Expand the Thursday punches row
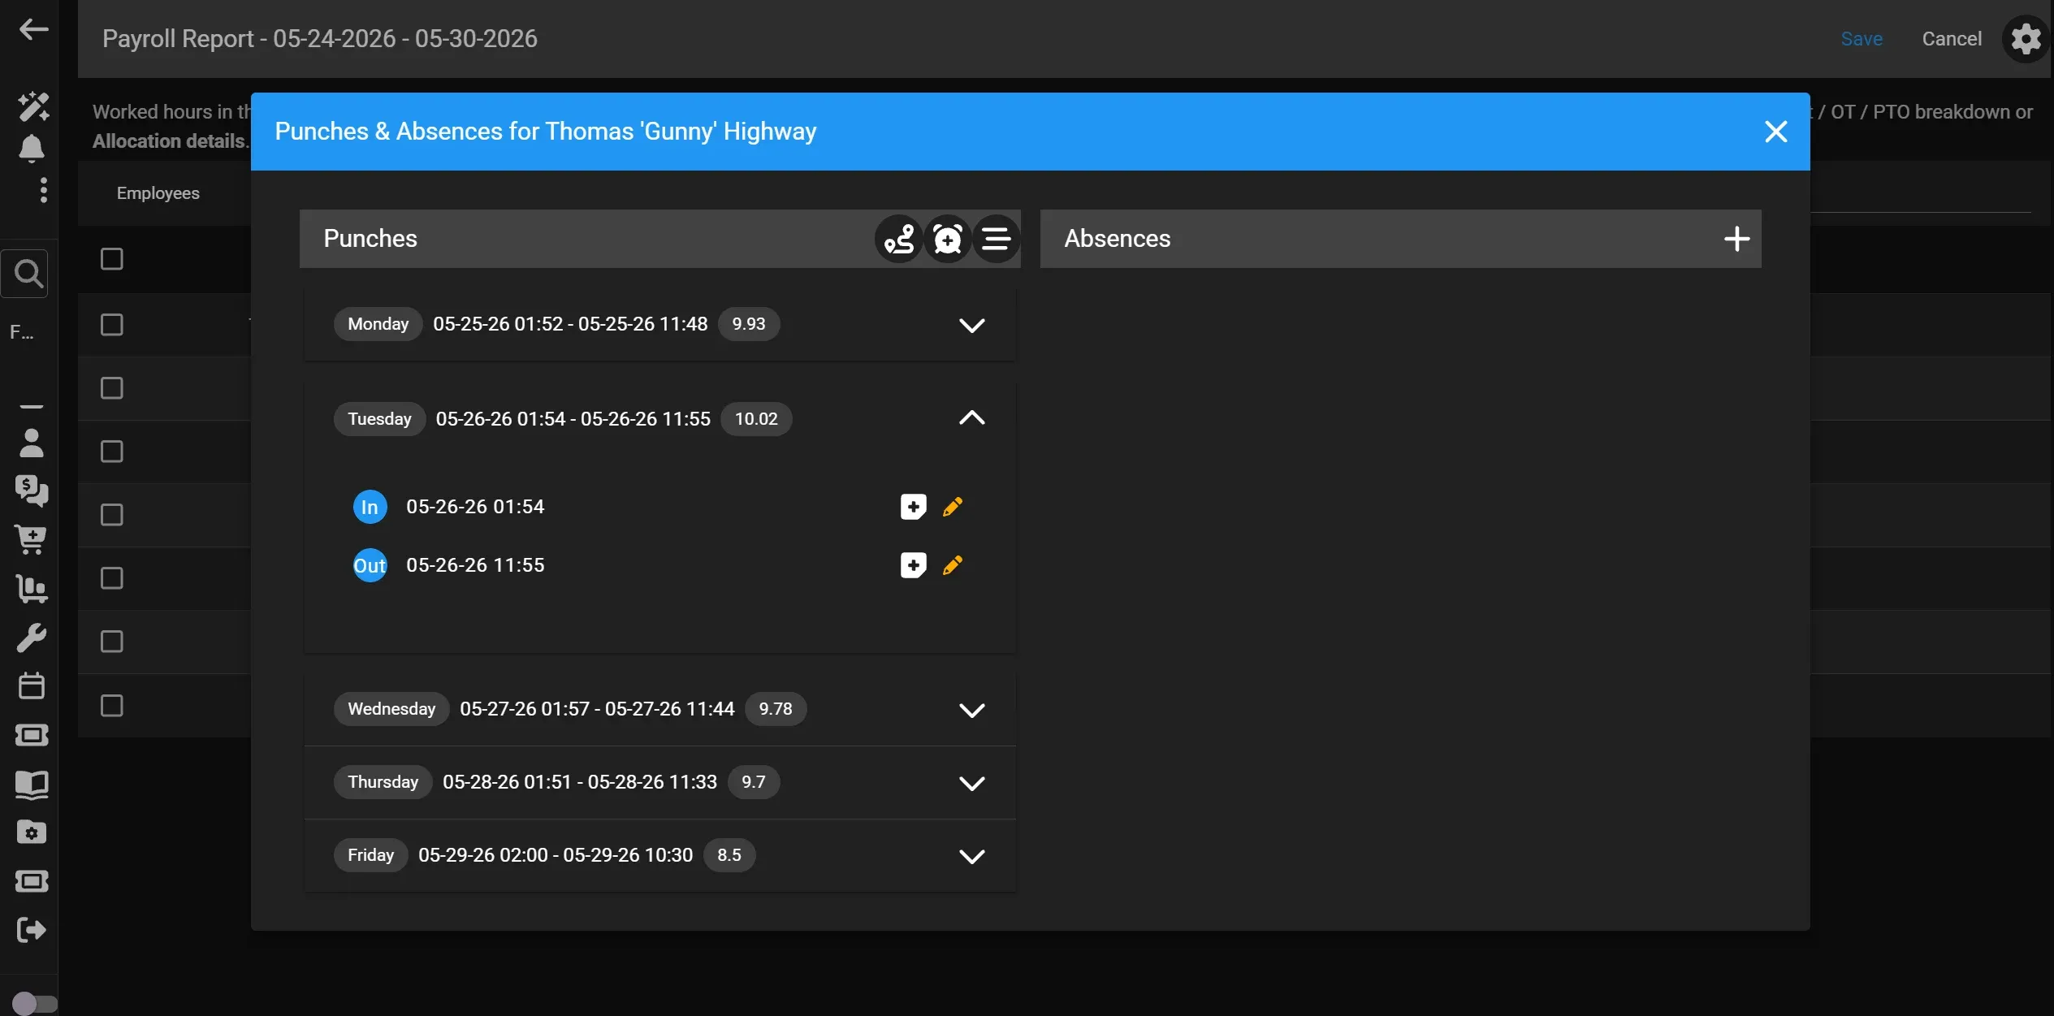The width and height of the screenshot is (2054, 1016). [971, 783]
